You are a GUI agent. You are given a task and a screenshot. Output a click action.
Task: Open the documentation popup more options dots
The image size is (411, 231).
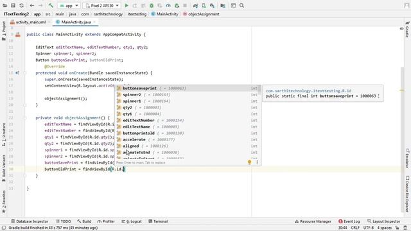click(379, 96)
